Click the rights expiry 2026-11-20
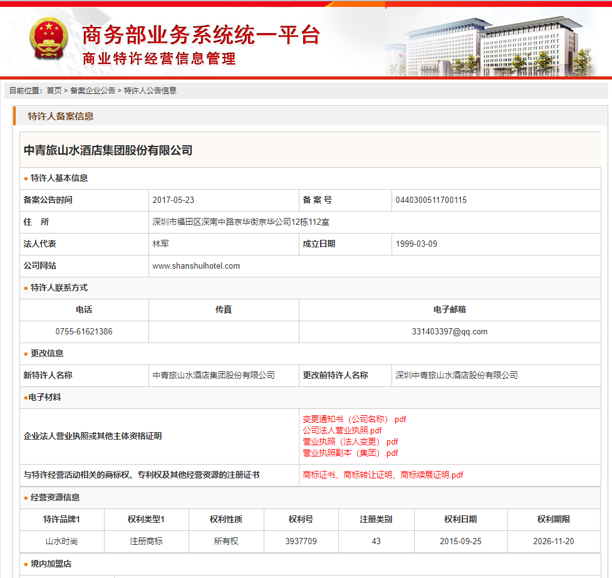 tap(554, 541)
